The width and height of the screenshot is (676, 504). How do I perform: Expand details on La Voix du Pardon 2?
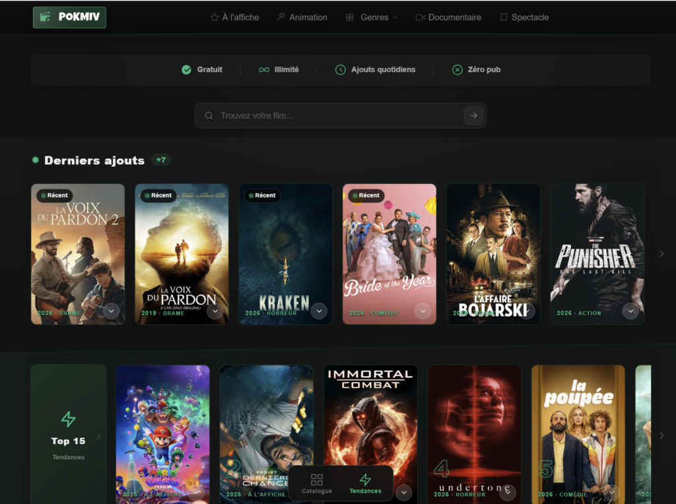point(111,311)
